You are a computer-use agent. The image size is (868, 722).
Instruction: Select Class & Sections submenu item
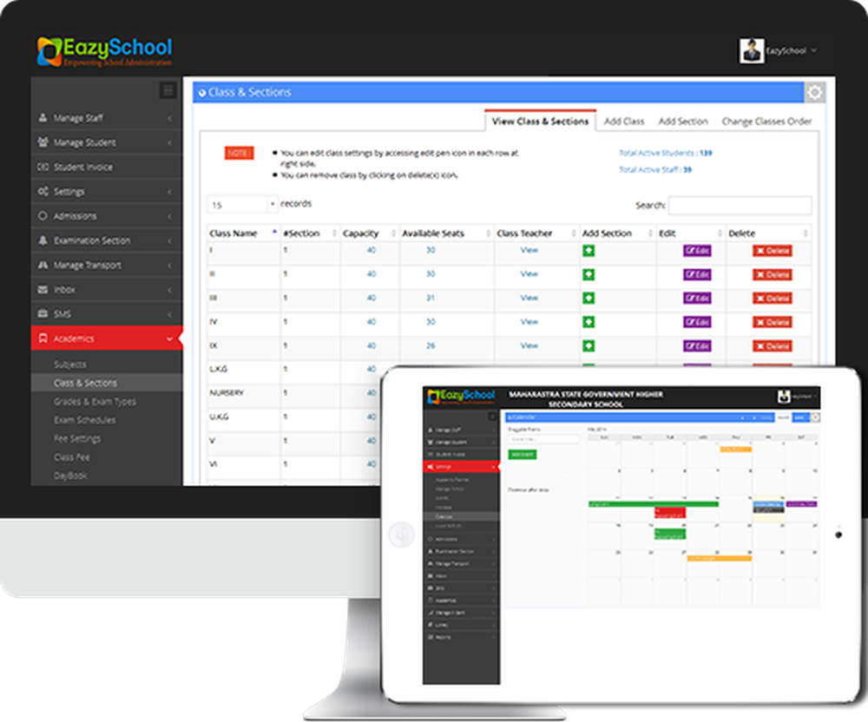[85, 383]
